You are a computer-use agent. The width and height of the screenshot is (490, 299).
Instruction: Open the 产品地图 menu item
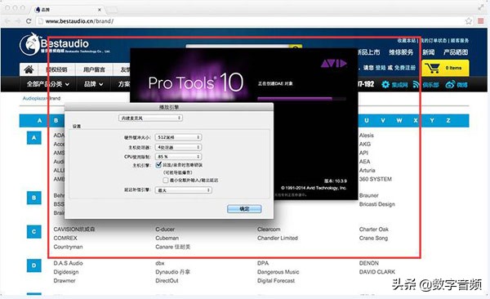click(456, 52)
